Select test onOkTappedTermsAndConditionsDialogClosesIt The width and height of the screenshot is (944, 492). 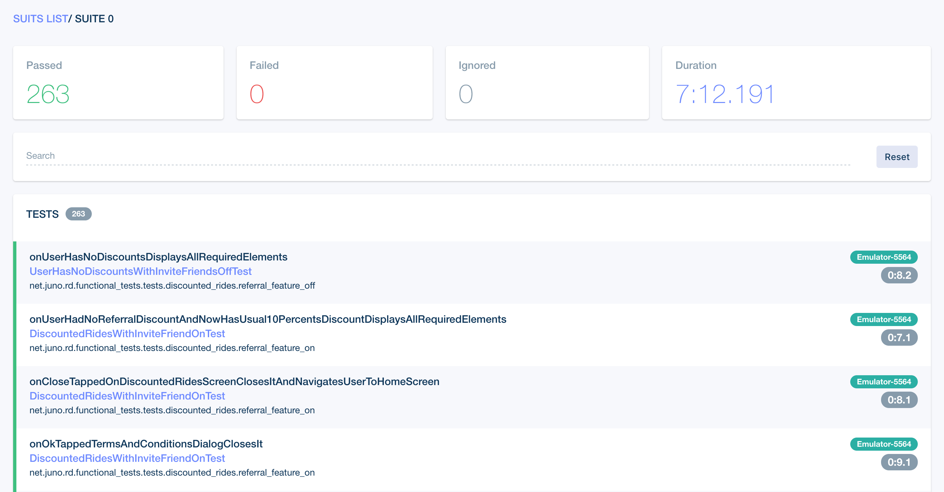(x=146, y=443)
